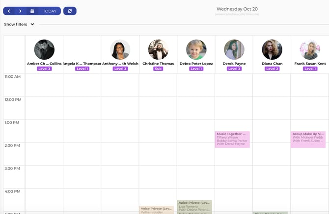Select Anthony Welch's avatar
The image size is (329, 214).
pos(120,49)
